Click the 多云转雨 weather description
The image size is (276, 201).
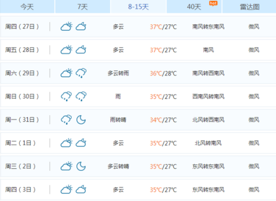118,73
